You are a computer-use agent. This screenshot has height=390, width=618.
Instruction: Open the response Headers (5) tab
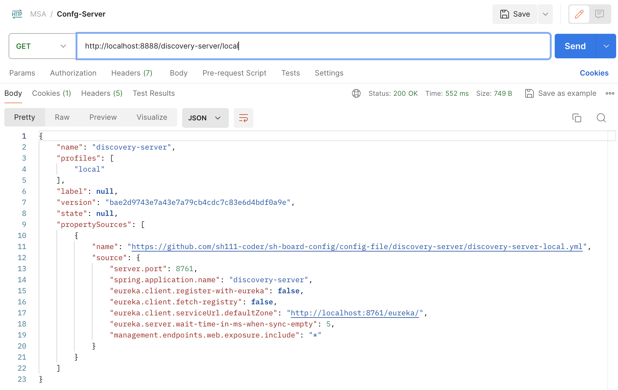102,93
